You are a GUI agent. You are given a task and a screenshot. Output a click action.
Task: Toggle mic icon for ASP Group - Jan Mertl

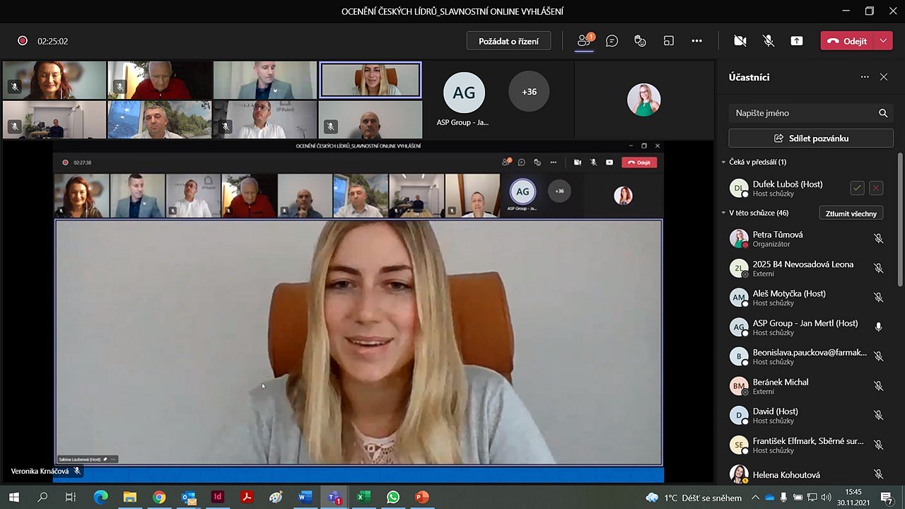(879, 327)
